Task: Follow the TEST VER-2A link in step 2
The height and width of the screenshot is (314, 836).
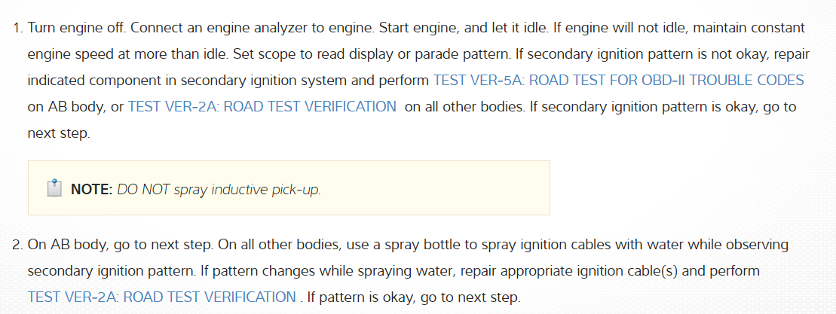Action: 162,297
